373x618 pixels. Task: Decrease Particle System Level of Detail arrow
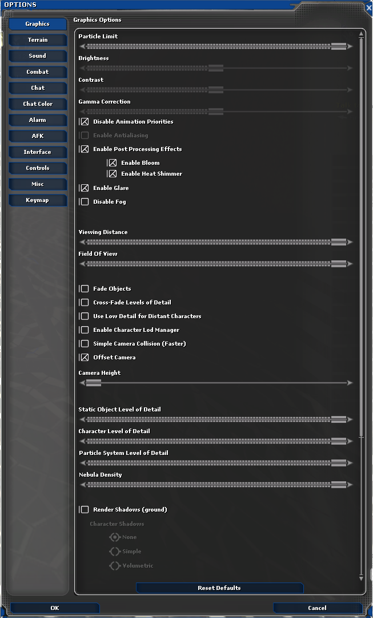82,463
